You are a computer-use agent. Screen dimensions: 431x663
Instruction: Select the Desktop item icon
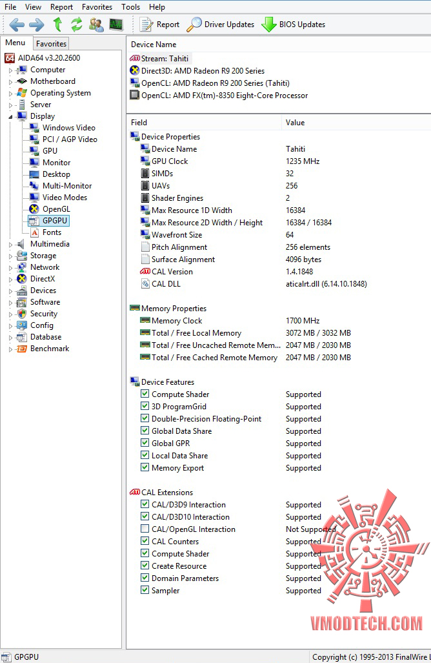34,174
